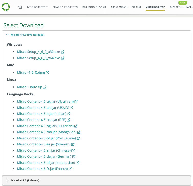Viewport: 193px width, 186px height.
Task: Open the Building Blocks page
Action: 94,7
